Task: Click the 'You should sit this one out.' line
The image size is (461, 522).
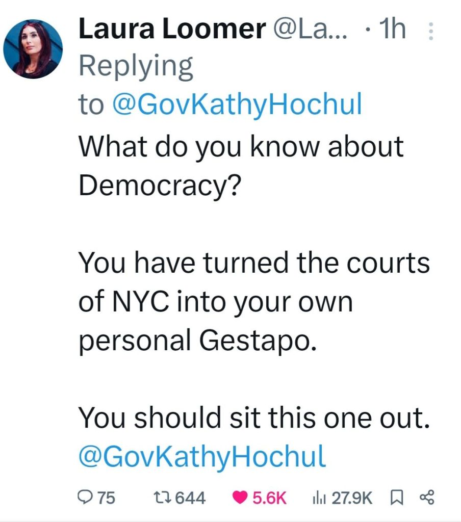Action: point(253,418)
